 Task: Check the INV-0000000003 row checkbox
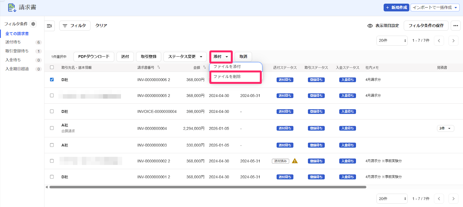[x=52, y=145]
